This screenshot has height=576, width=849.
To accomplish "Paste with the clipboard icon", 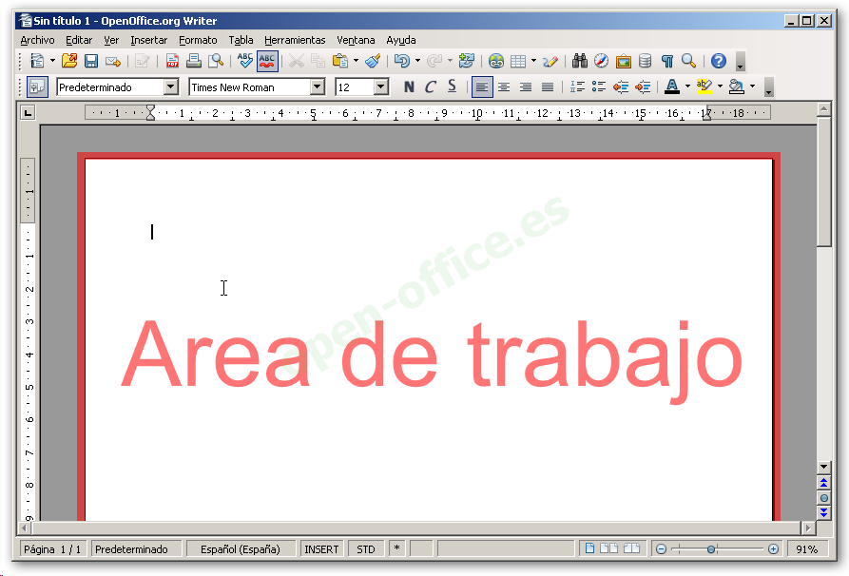I will pyautogui.click(x=340, y=61).
